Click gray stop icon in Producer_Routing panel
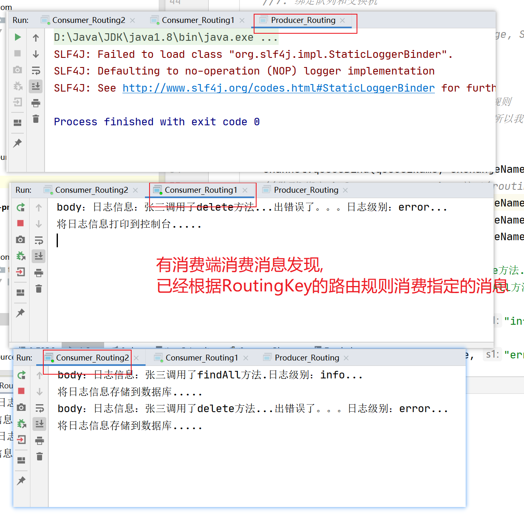This screenshot has width=524, height=532. point(17,53)
